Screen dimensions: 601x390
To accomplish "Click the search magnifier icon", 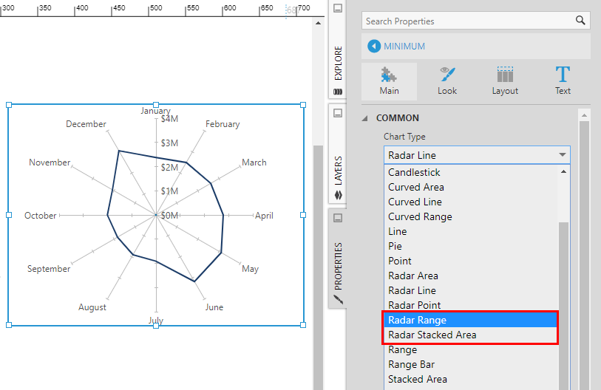I will point(580,20).
